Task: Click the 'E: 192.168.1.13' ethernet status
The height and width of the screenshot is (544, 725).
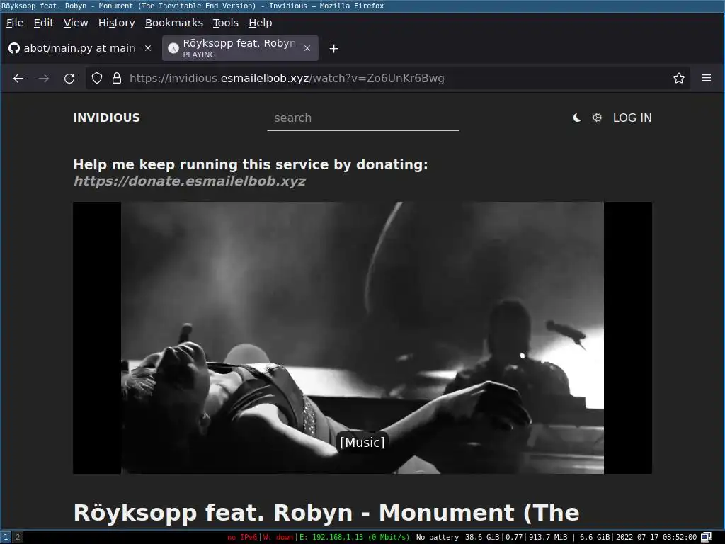Action: [x=355, y=537]
